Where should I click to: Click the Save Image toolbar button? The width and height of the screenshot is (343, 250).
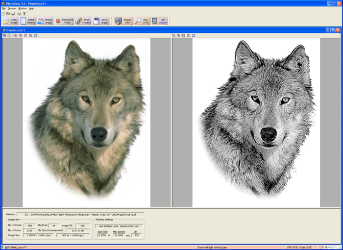click(101, 21)
